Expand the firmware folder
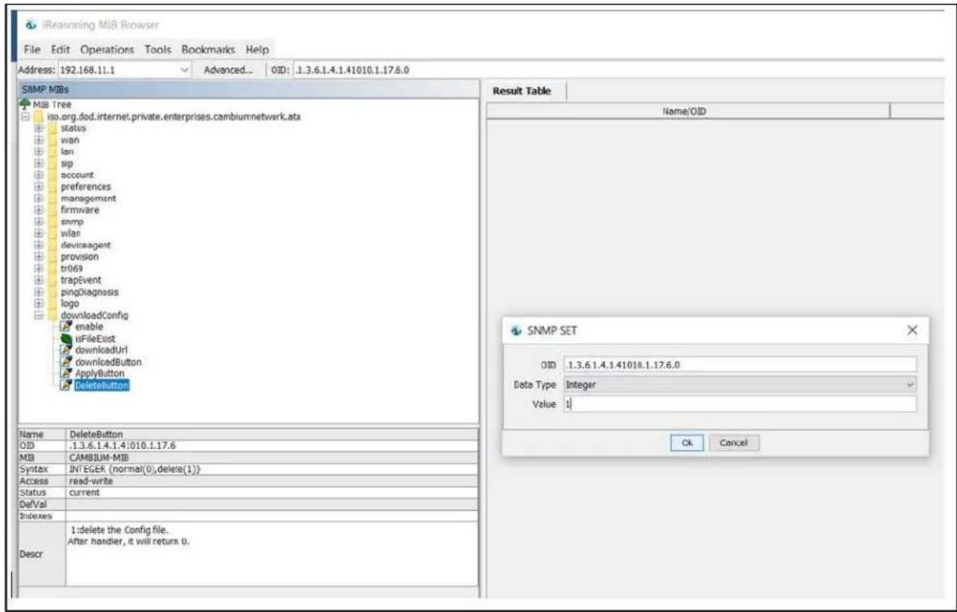 point(39,210)
